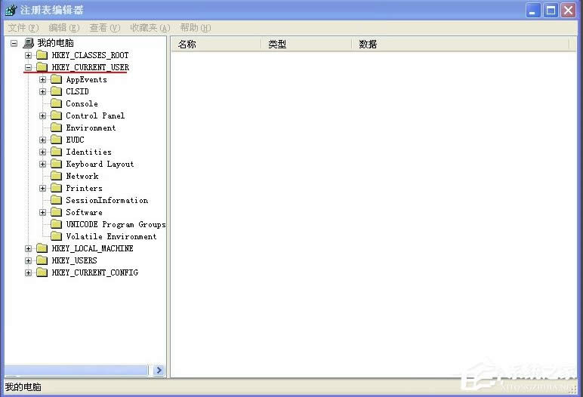583x397 pixels.
Task: Click the My Computer root icon in tree
Action: 28,43
